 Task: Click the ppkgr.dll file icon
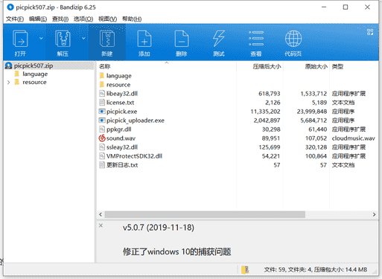coord(102,129)
